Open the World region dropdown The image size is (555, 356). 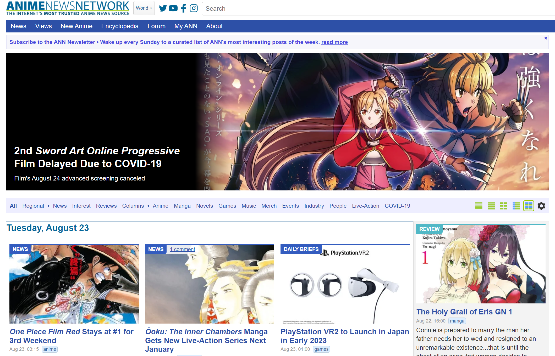[144, 8]
